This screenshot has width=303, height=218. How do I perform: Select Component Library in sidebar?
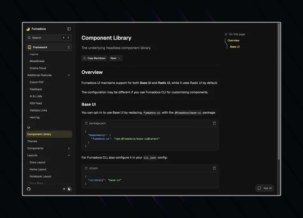pyautogui.click(x=49, y=134)
